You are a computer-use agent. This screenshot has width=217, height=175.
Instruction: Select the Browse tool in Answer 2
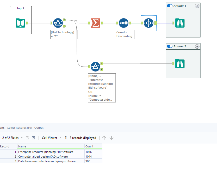pyautogui.click(x=180, y=63)
